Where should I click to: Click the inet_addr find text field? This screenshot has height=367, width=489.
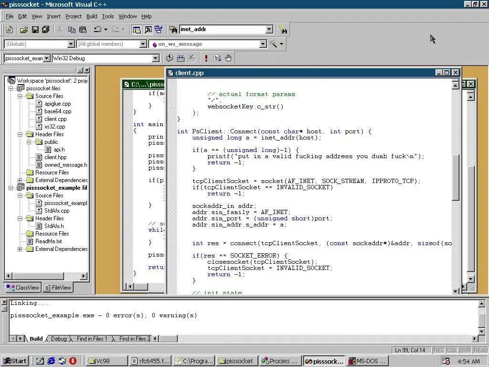223,29
